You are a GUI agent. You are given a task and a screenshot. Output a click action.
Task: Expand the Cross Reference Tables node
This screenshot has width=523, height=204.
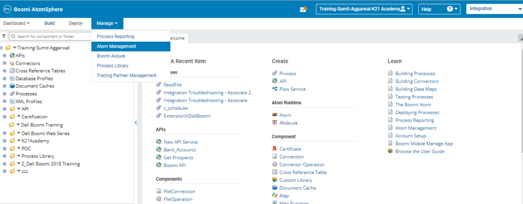(x=4, y=71)
